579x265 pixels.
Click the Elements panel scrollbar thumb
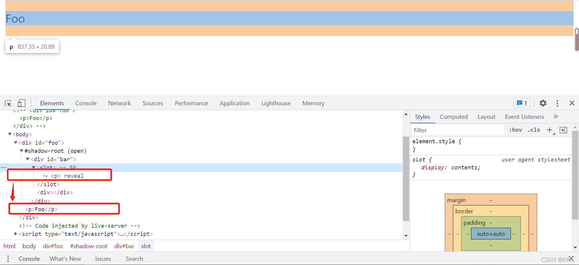[x=406, y=179]
